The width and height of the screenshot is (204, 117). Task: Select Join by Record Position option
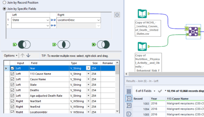(x=4, y=2)
